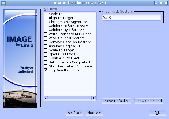Close the Image for Linux window
Screen dimensions: 169x119
click(x=166, y=3)
